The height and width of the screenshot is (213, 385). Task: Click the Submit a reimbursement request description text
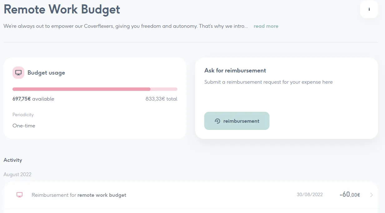point(268,82)
